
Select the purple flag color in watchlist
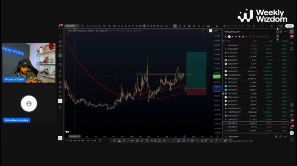[x=233, y=37]
